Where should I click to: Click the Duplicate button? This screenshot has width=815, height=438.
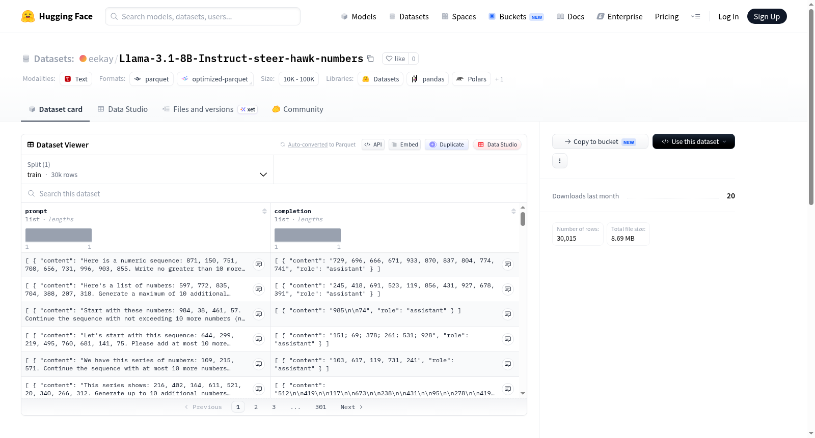coord(447,144)
